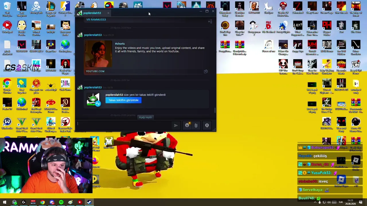This screenshot has height=206, width=367.
Task: Open the Windows Start menu
Action: coord(5,202)
